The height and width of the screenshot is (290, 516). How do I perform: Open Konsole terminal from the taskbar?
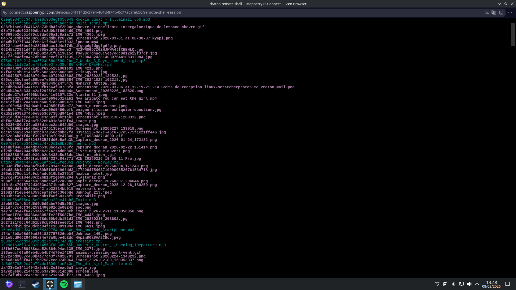pyautogui.click(x=22, y=284)
